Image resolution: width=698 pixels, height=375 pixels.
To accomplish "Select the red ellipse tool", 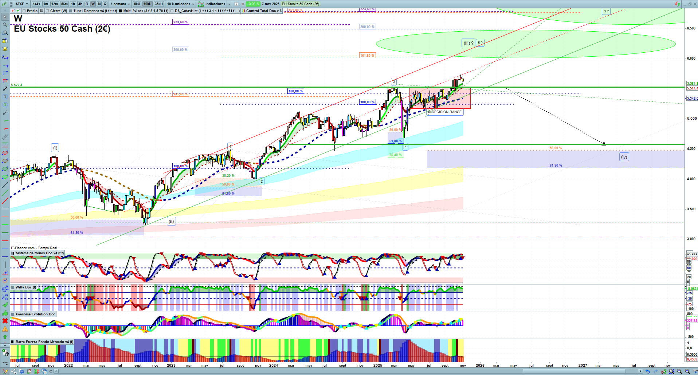I will (5, 153).
